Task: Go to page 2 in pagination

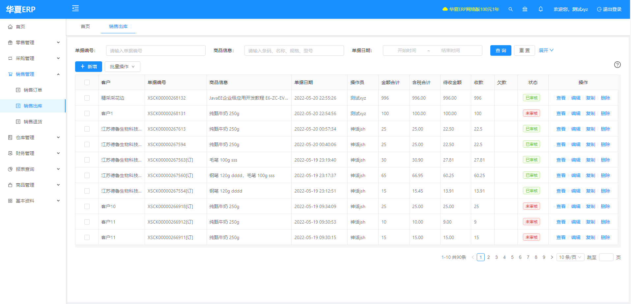Action: point(489,257)
